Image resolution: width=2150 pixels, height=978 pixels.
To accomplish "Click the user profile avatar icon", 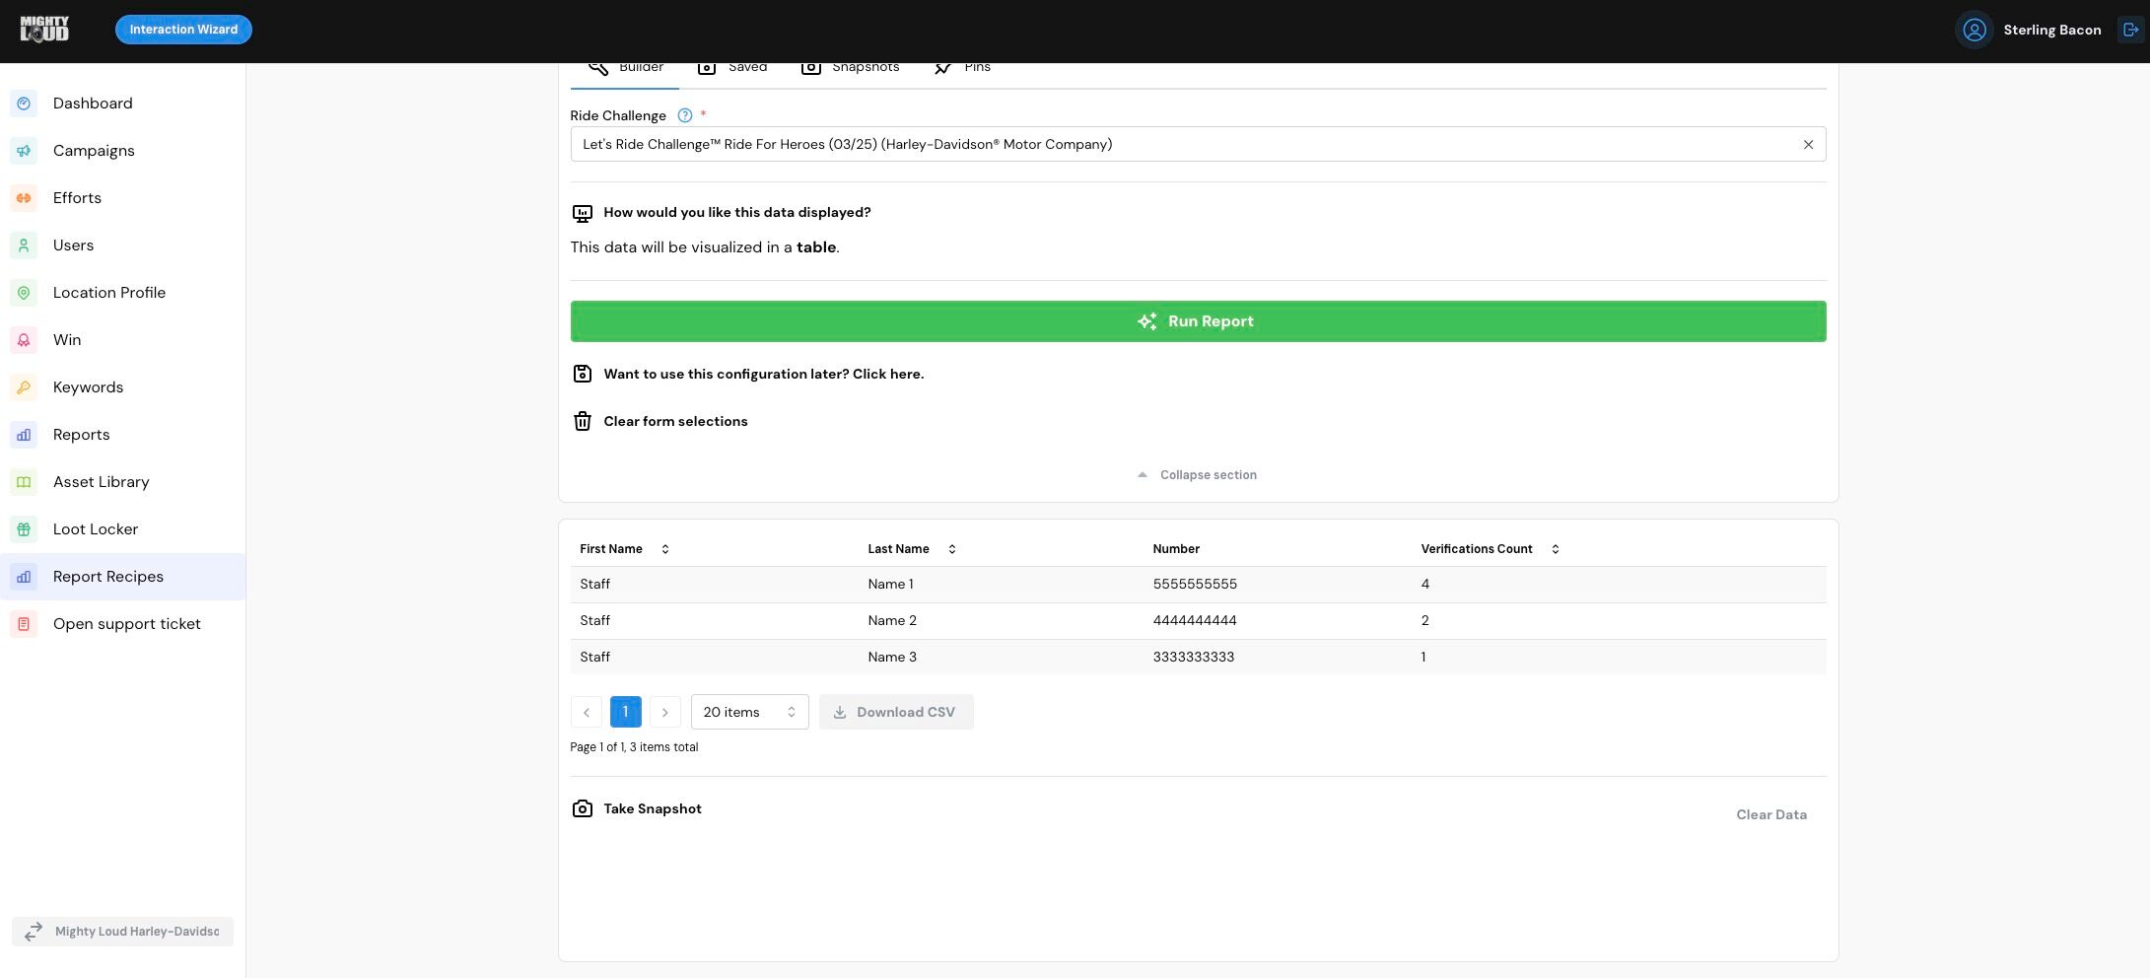I will [1974, 30].
